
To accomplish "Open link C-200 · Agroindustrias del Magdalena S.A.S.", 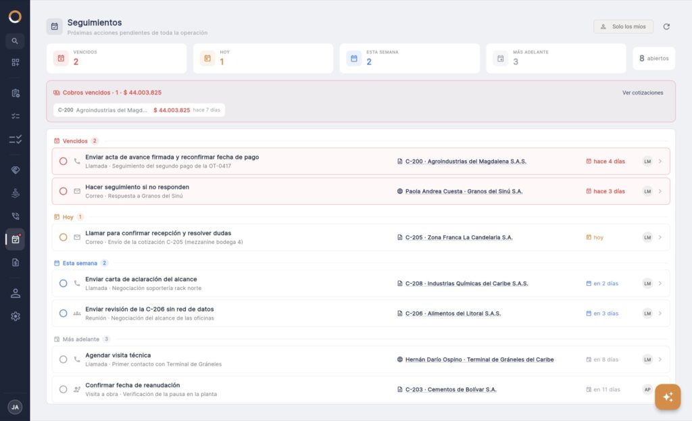I will (x=466, y=162).
